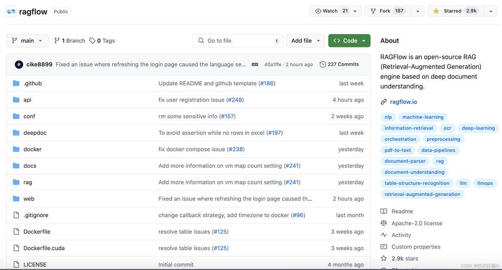The height and width of the screenshot is (270, 502).
Task: Open the rag folder icon
Action: [x=16, y=182]
